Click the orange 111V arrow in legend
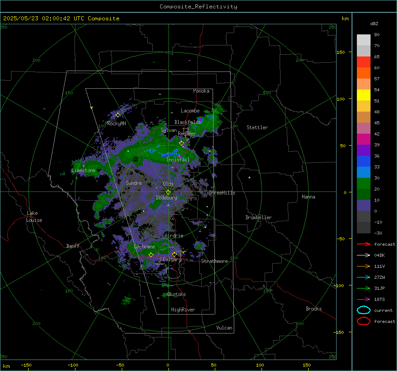This screenshot has width=397, height=371. (363, 266)
